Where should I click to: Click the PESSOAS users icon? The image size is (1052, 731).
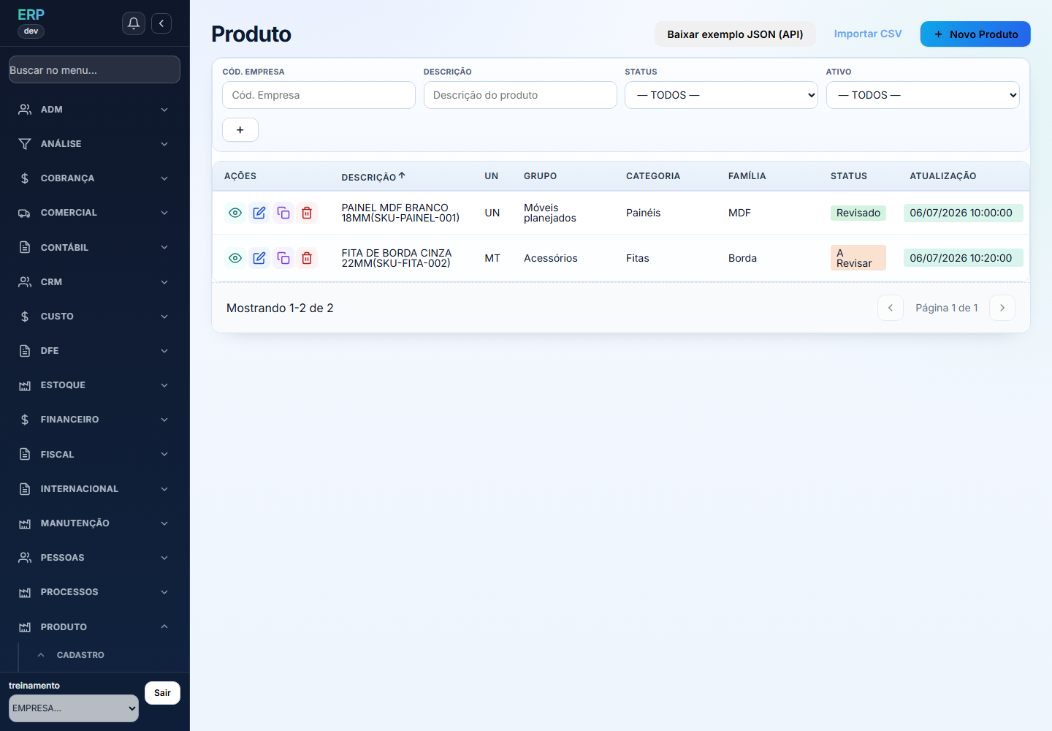[x=25, y=558]
